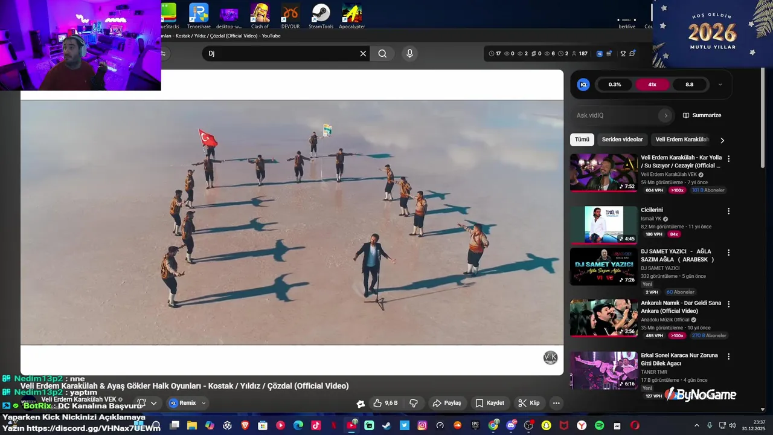Open Kar Yolla video thumbnail
Image resolution: width=773 pixels, height=435 pixels.
(603, 173)
